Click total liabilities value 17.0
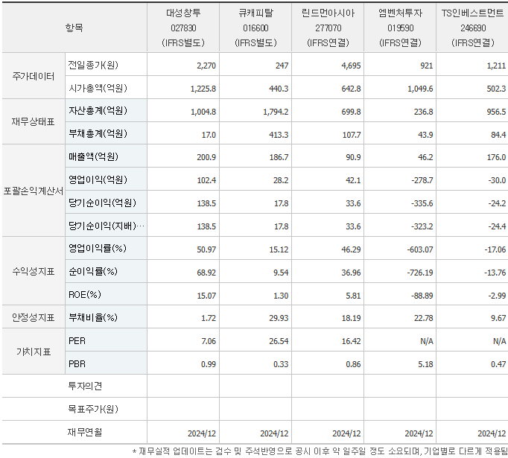 (x=209, y=135)
